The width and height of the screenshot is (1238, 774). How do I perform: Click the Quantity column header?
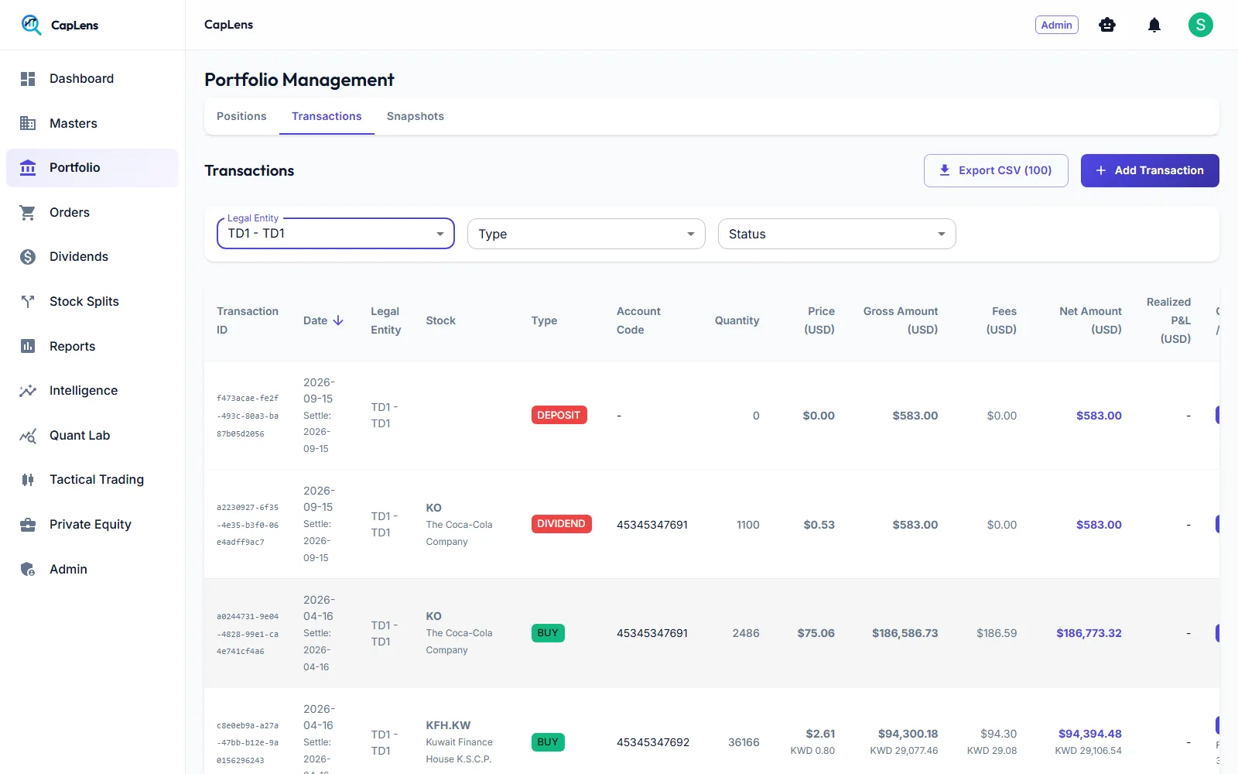[x=737, y=320]
